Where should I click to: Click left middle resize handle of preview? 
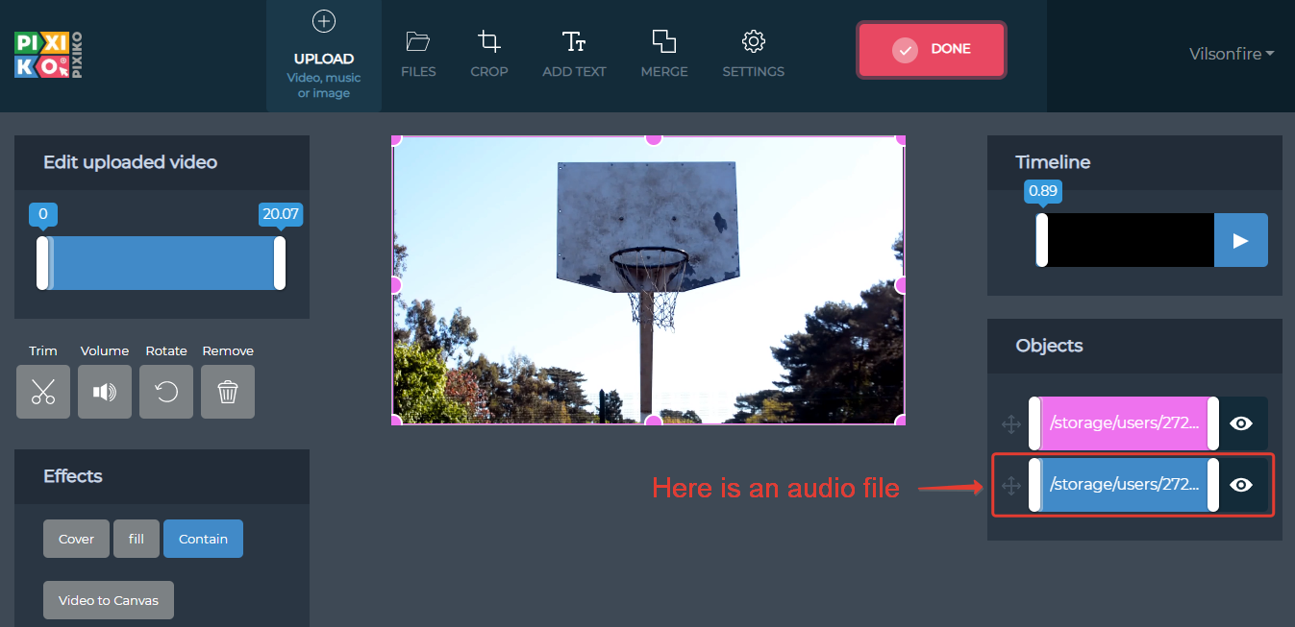pos(394,285)
